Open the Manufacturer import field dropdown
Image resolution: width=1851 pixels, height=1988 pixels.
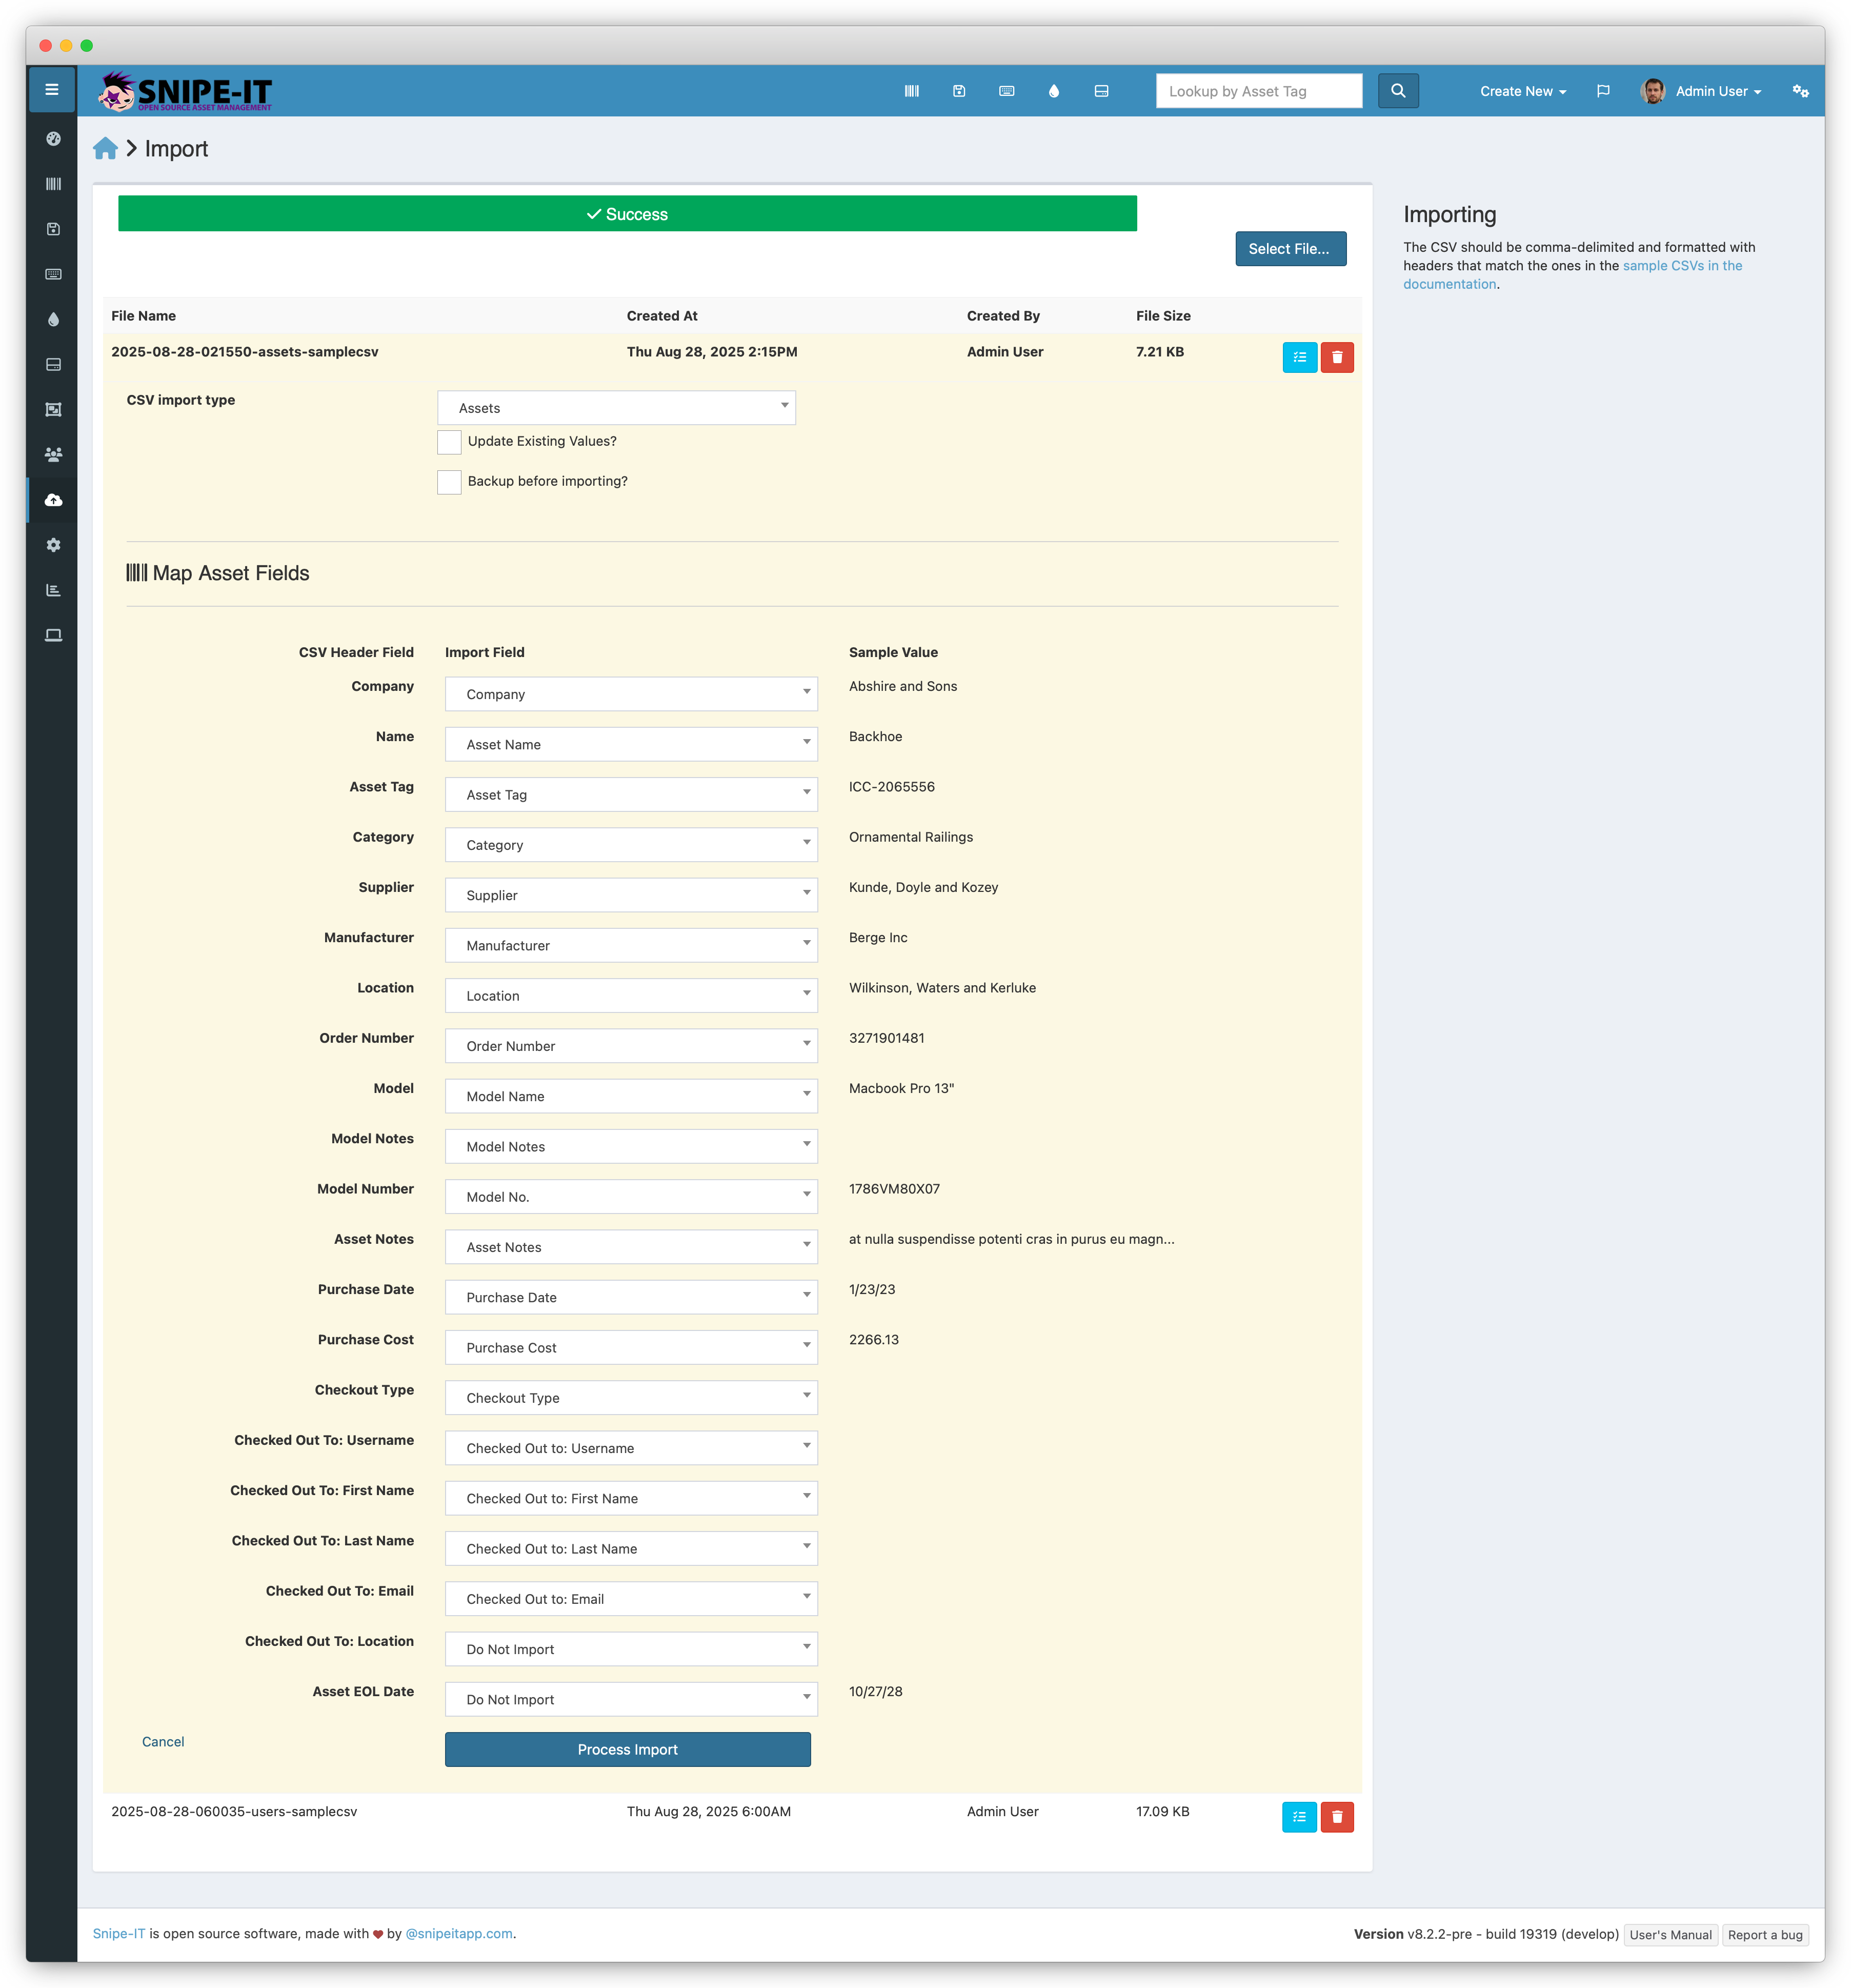(631, 945)
